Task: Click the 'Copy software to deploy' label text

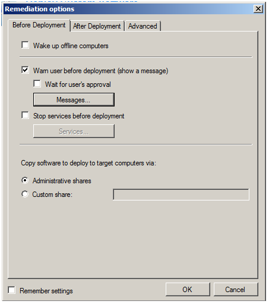Action: pos(88,163)
